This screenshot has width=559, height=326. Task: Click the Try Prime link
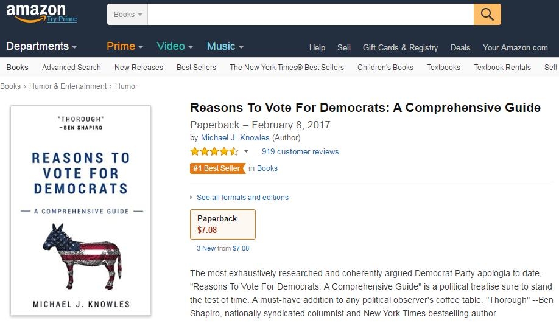[x=62, y=19]
